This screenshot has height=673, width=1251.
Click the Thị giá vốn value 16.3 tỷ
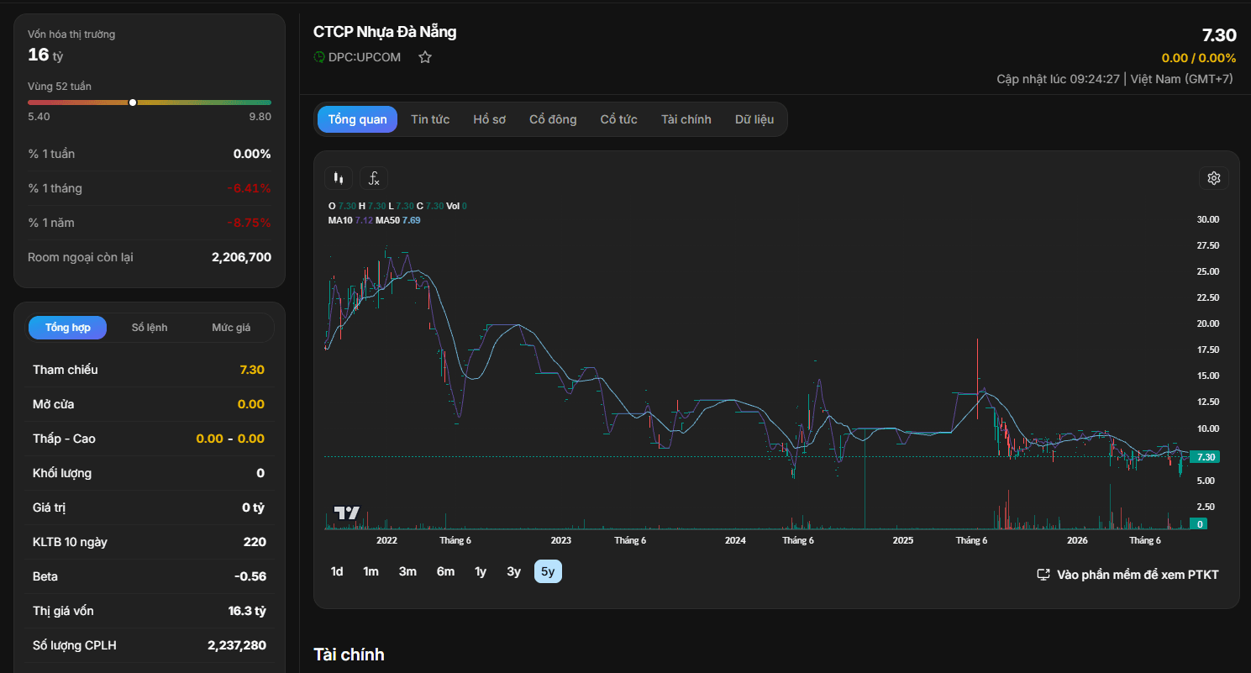[x=247, y=611]
